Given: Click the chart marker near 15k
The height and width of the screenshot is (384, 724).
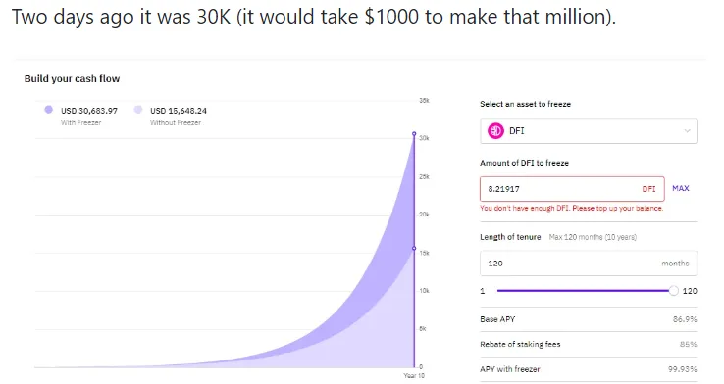Looking at the screenshot, I should (414, 249).
